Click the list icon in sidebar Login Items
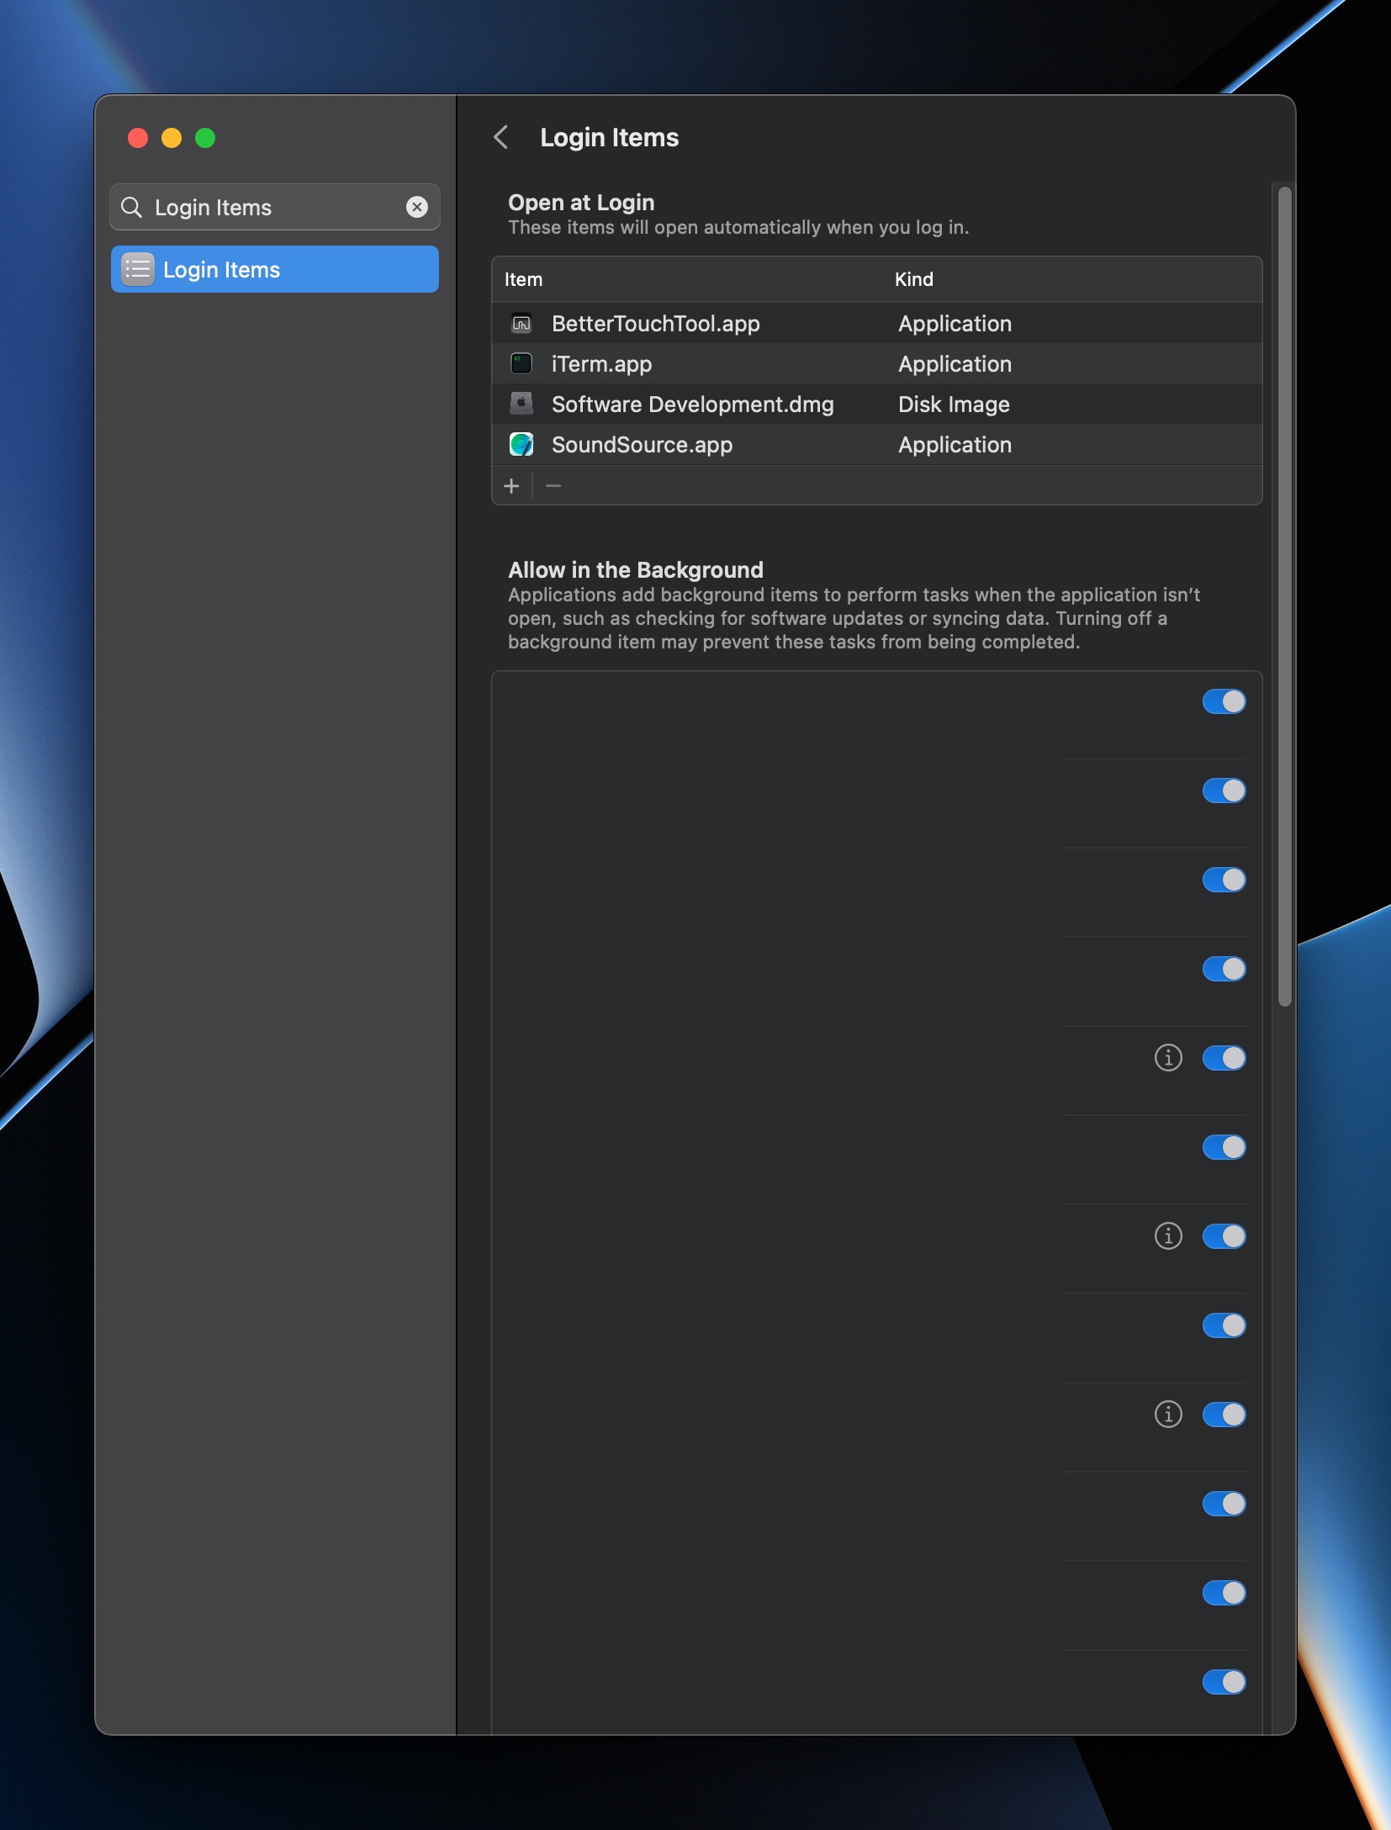 point(138,269)
